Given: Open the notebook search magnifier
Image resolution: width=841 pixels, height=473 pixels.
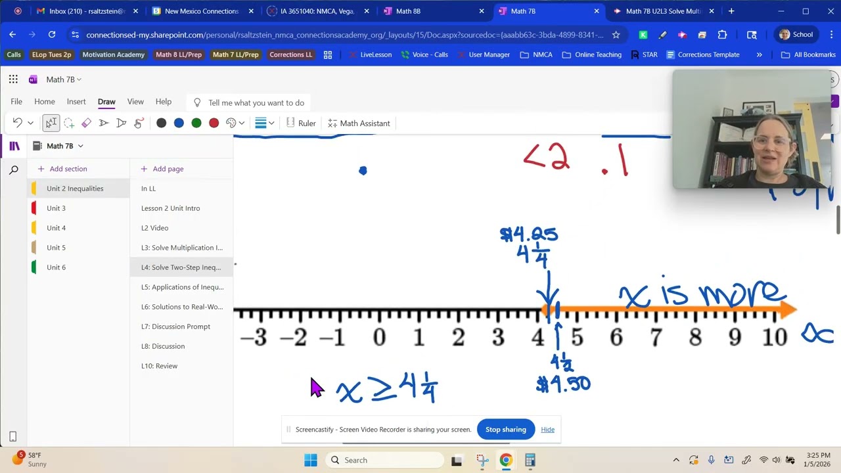Looking at the screenshot, I should [x=14, y=171].
